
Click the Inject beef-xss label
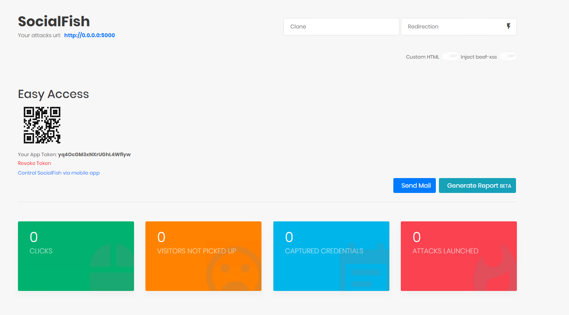point(479,57)
